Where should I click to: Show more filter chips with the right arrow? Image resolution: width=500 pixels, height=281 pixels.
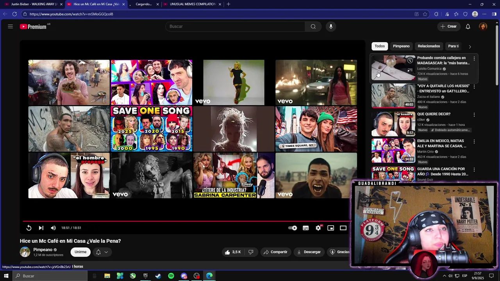[x=470, y=46]
